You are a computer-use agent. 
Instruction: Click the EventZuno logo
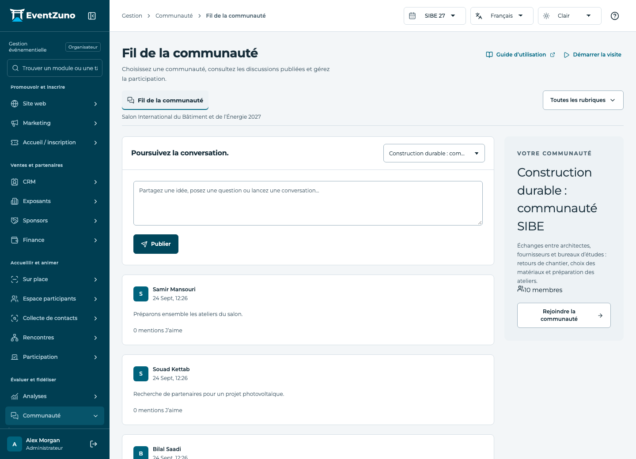tap(42, 15)
